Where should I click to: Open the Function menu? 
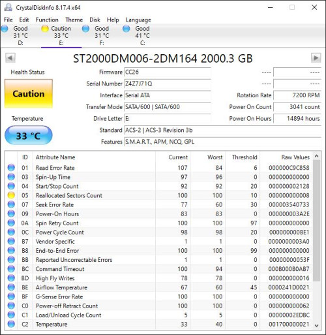click(47, 20)
